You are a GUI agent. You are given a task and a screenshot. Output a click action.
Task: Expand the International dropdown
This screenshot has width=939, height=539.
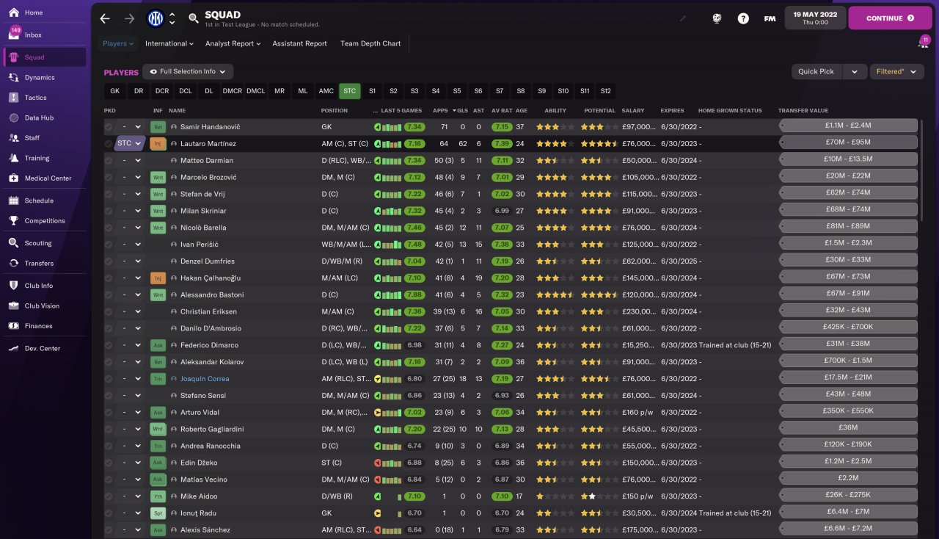169,43
